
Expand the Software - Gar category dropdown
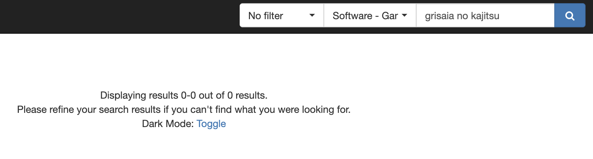coord(370,16)
